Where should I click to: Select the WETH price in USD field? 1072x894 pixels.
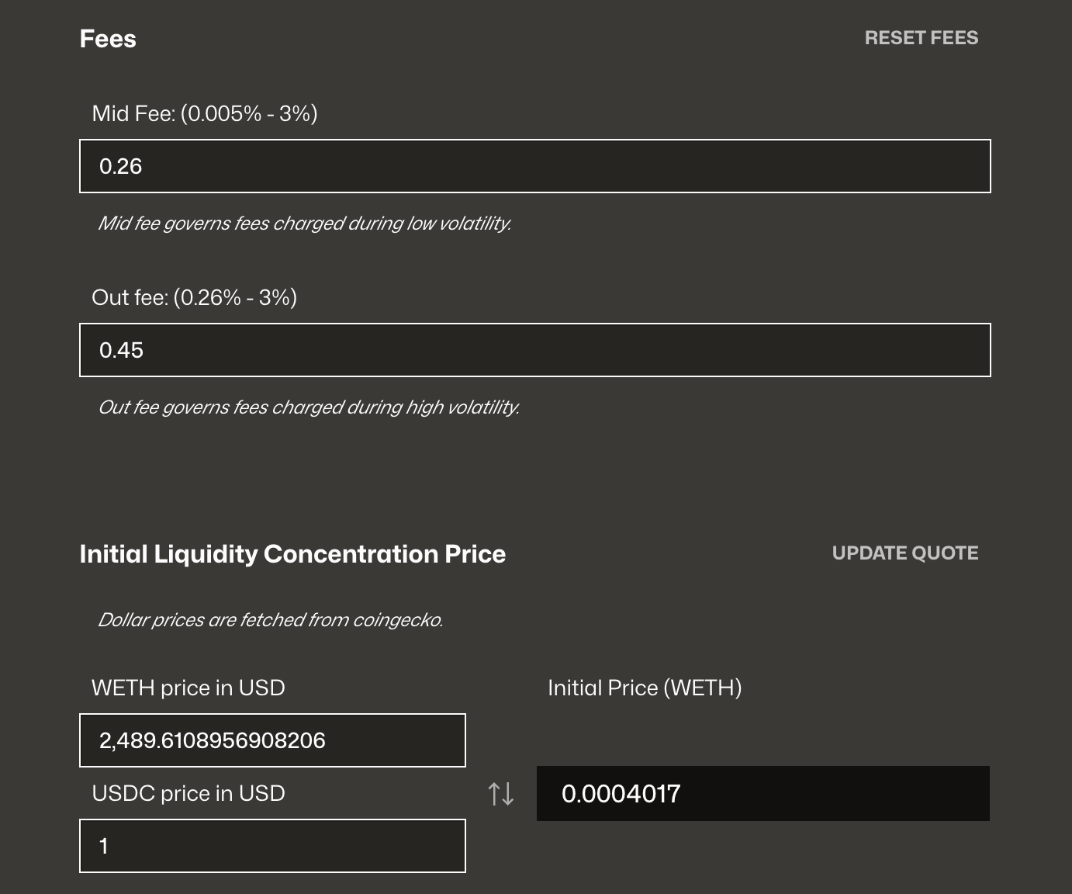click(272, 740)
